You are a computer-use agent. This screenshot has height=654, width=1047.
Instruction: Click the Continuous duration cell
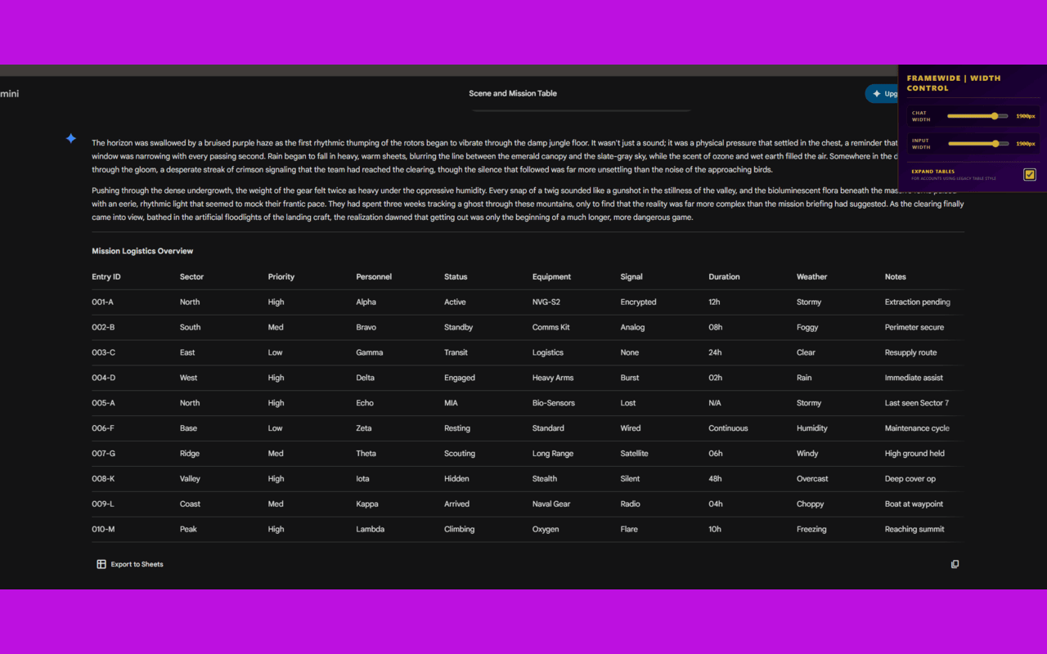point(728,428)
